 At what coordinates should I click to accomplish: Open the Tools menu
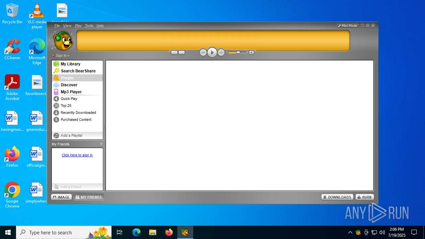click(89, 26)
